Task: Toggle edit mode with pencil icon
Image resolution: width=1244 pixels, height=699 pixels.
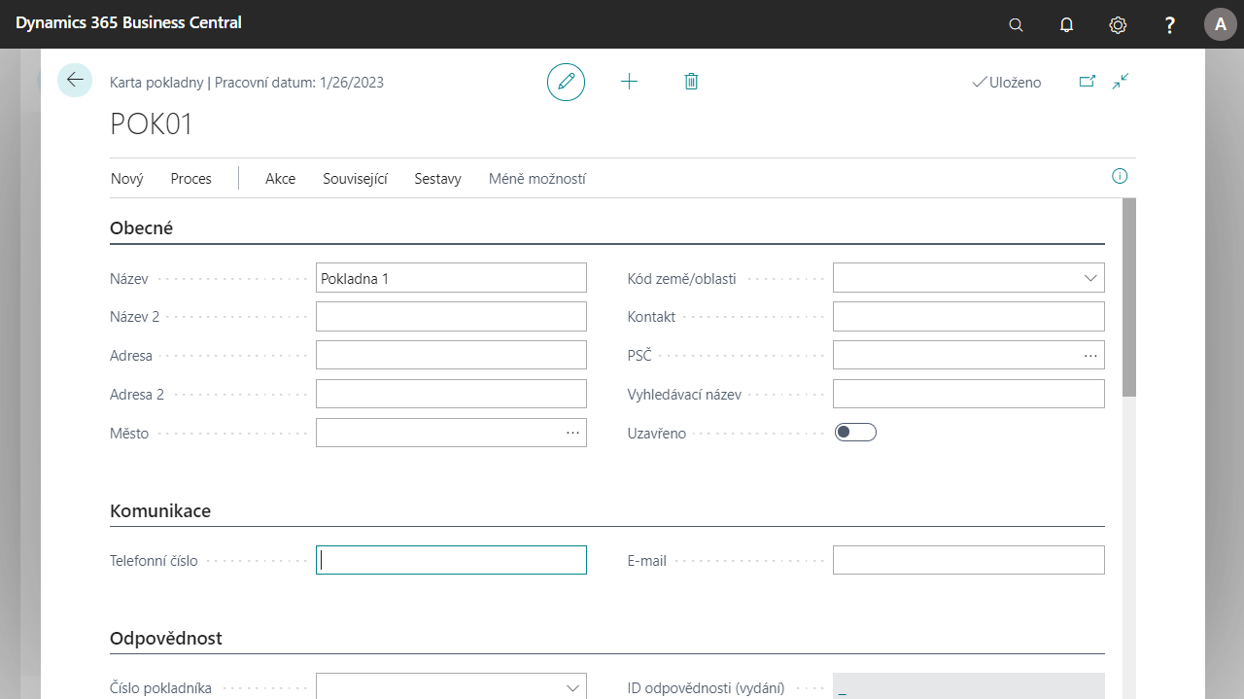Action: tap(567, 82)
